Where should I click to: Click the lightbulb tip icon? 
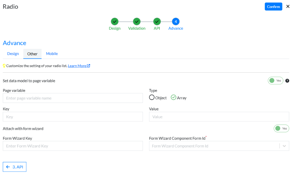click(4, 66)
